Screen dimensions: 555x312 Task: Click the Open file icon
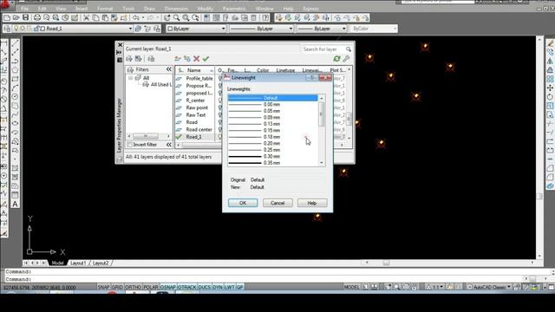[x=16, y=17]
